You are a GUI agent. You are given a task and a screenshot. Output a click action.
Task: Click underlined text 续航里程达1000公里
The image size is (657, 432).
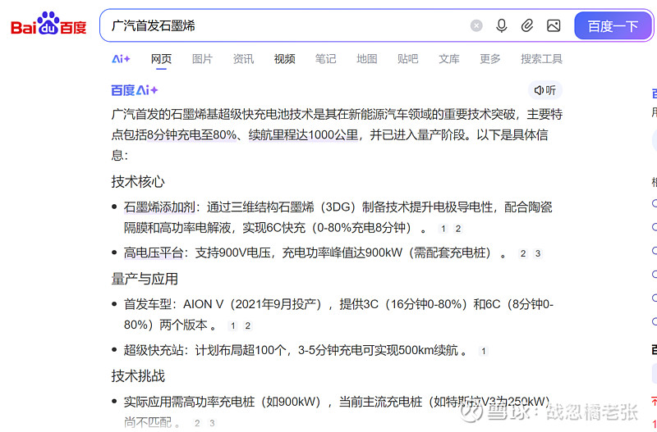(303, 135)
